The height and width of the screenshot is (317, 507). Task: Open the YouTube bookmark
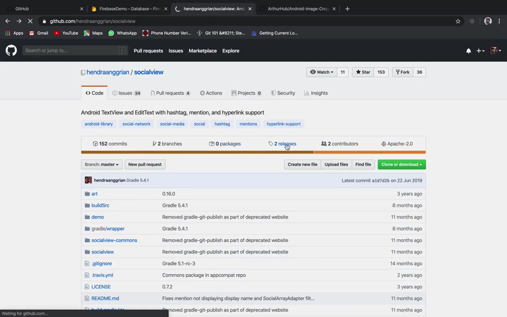(x=66, y=33)
